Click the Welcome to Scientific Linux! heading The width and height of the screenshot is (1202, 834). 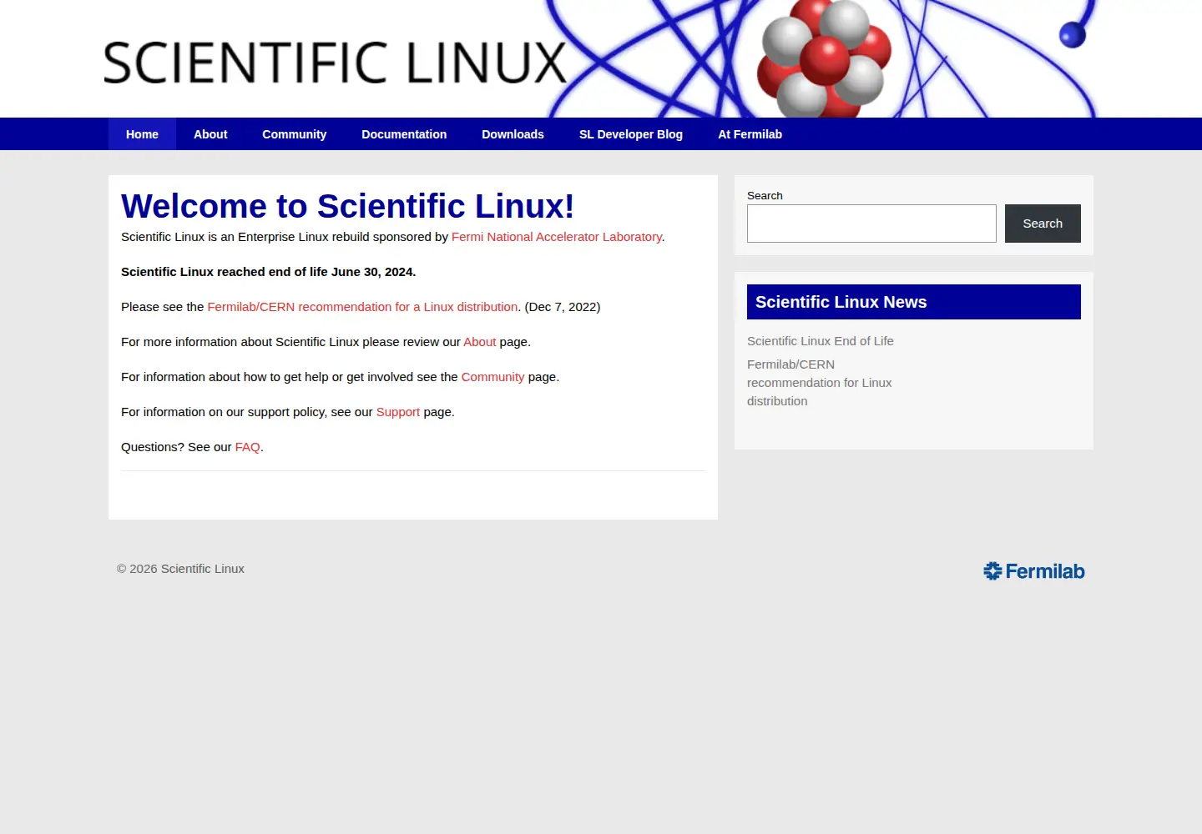pos(347,206)
